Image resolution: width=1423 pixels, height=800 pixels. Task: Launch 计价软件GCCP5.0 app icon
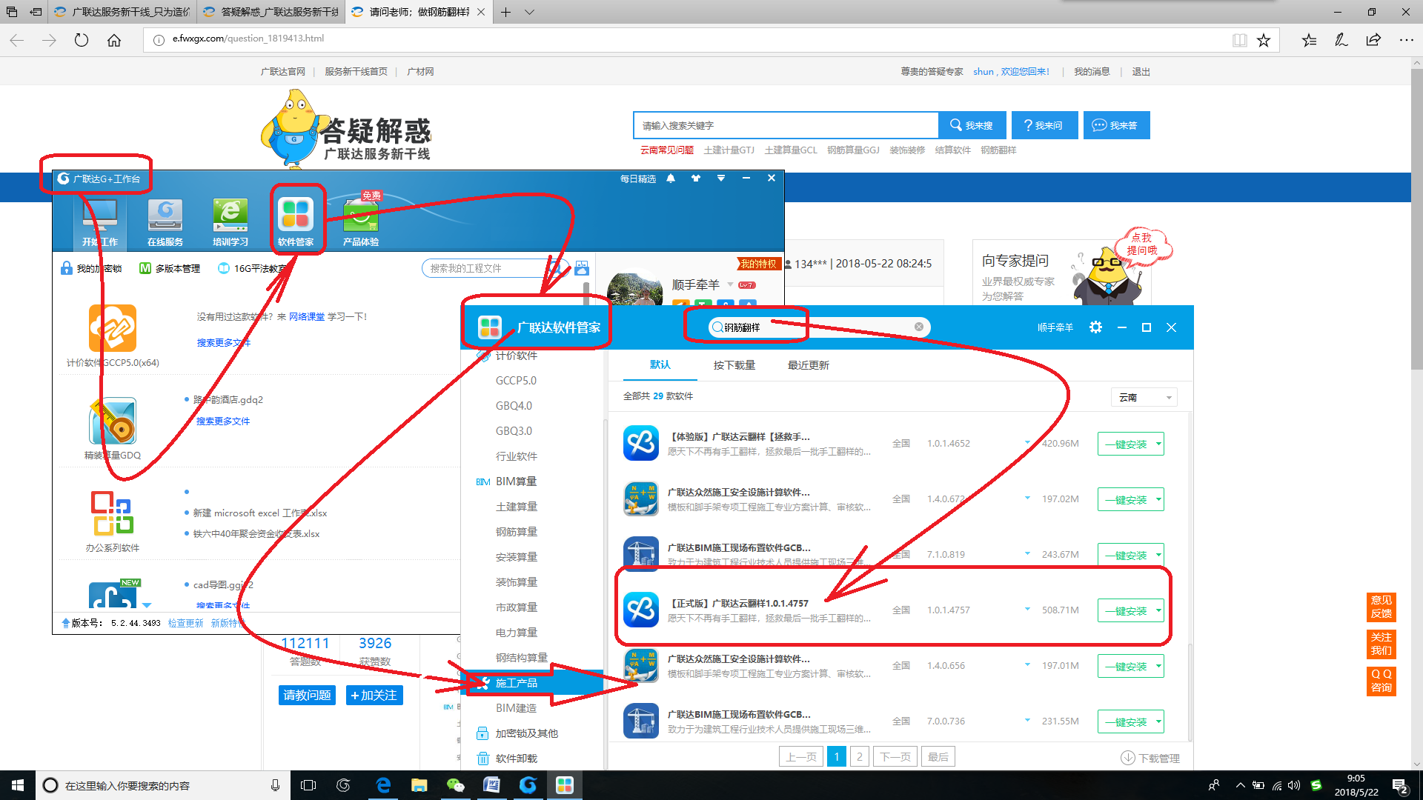pyautogui.click(x=113, y=328)
